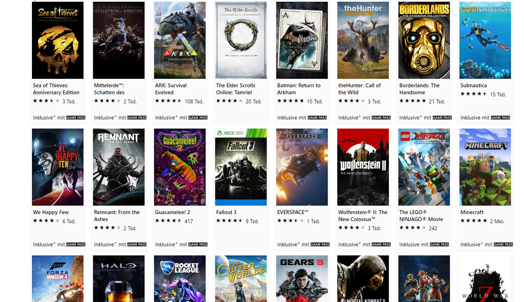This screenshot has width=524, height=302.
Task: Open the Mortal Kombat X cover
Action: coord(363,279)
